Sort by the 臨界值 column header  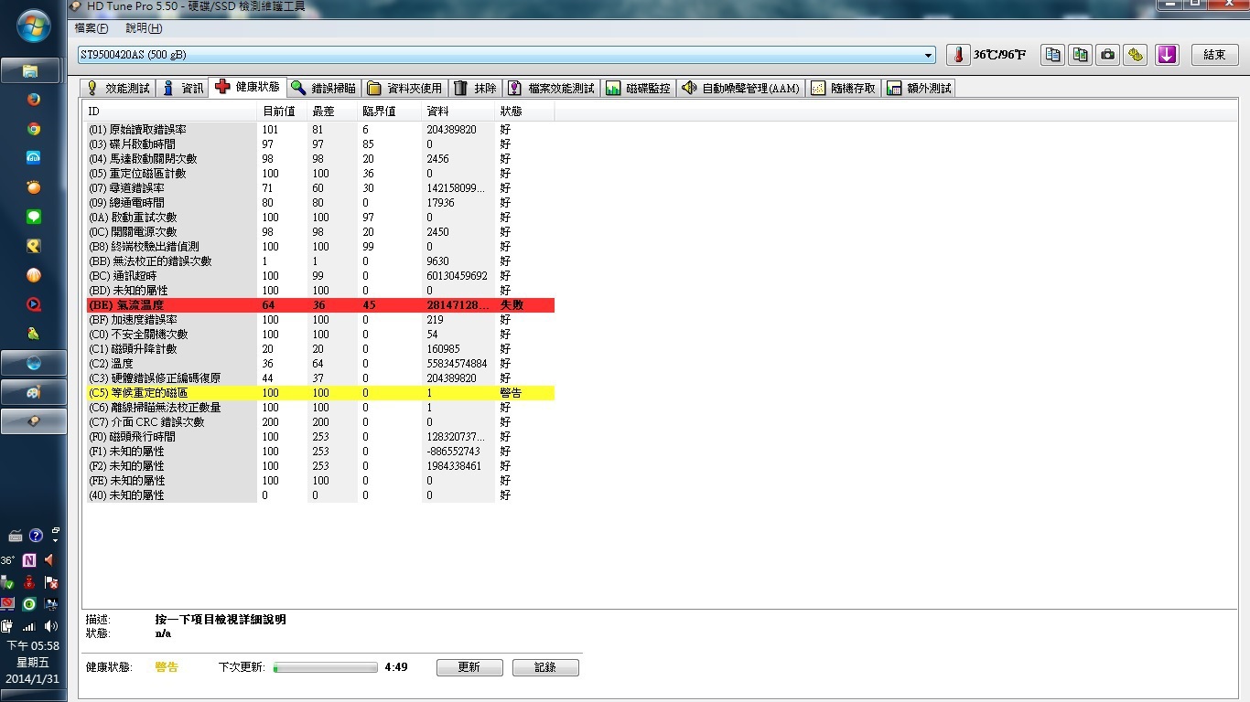coord(390,111)
